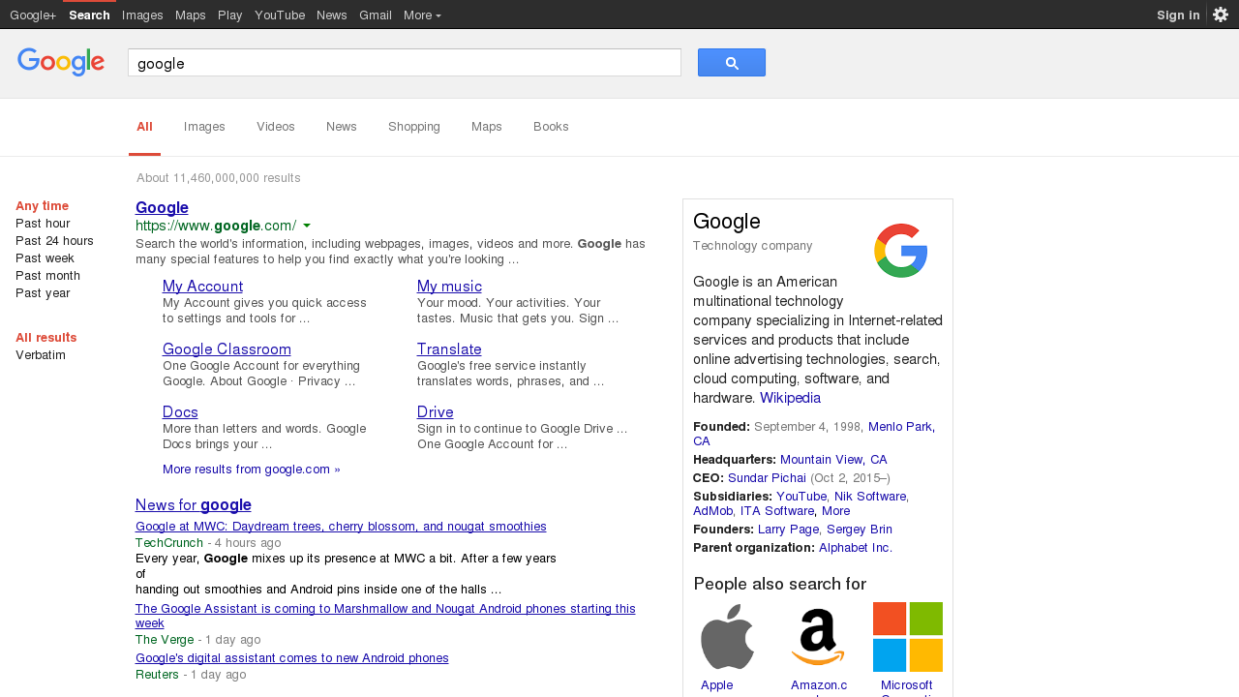This screenshot has width=1239, height=697.
Task: Filter results by Past year
Action: [x=43, y=293]
